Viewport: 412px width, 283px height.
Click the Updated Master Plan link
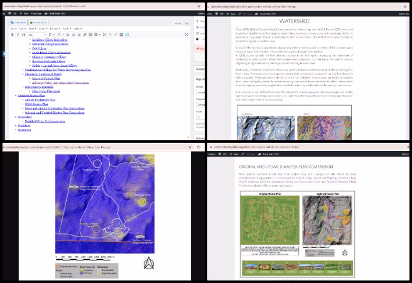pyautogui.click(x=31, y=96)
